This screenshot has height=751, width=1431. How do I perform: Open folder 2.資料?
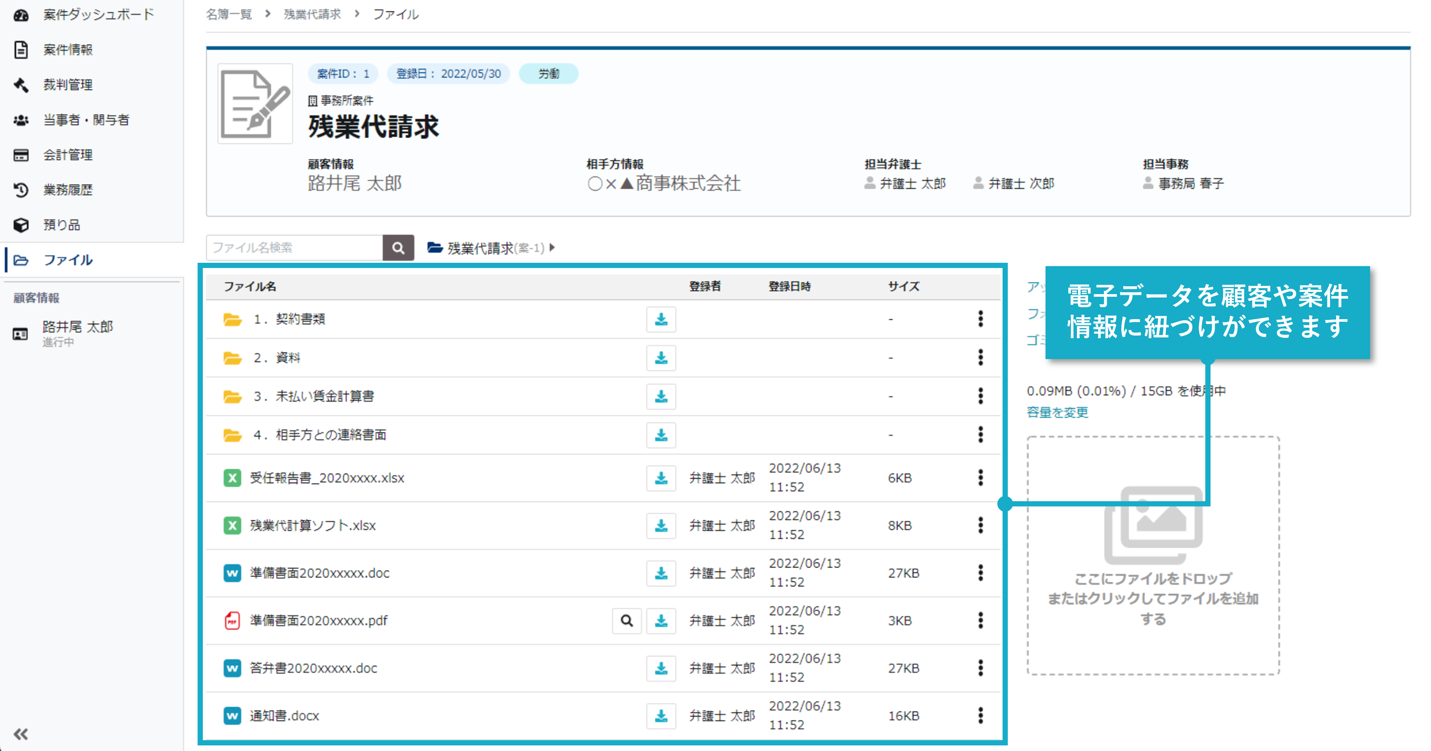pos(277,358)
